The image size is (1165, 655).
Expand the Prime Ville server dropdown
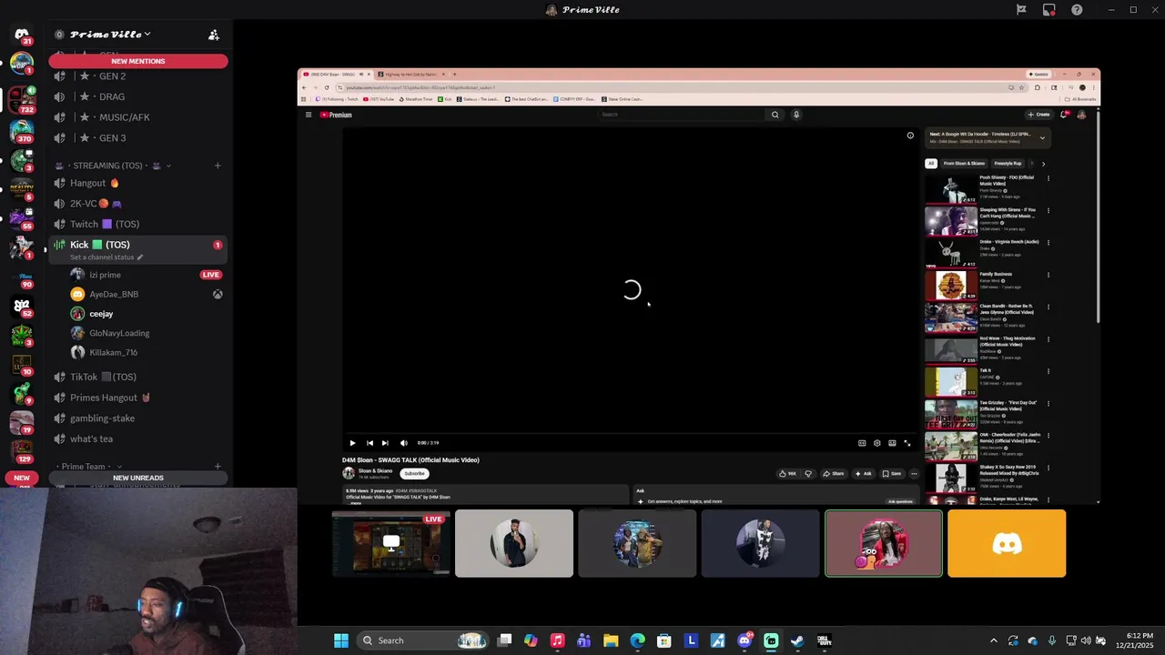pos(147,35)
